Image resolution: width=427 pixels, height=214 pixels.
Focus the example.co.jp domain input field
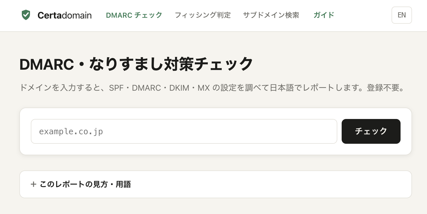click(184, 131)
